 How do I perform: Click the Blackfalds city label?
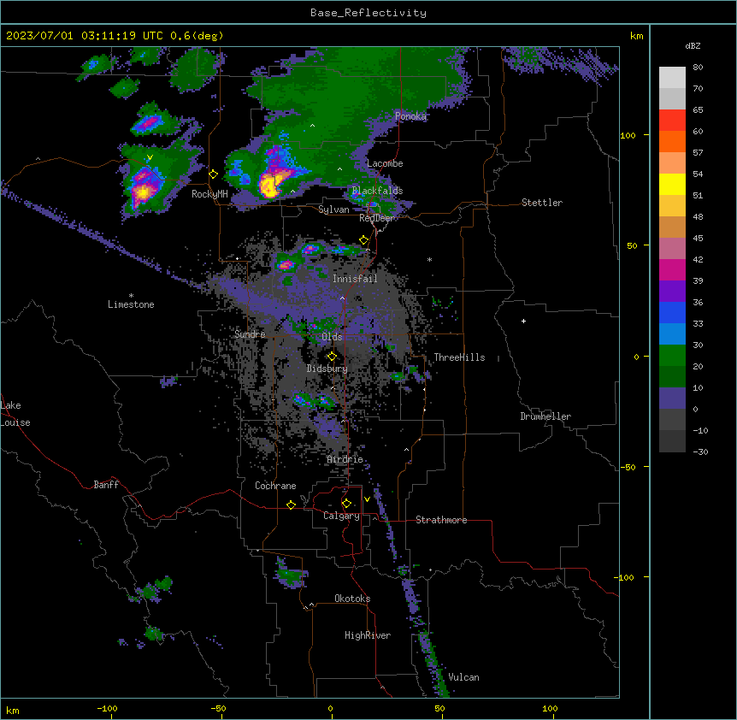point(377,191)
